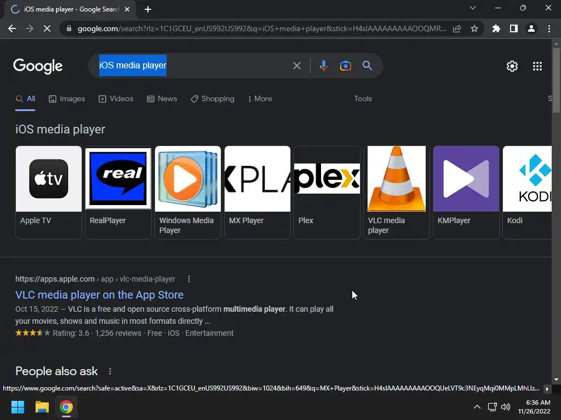Click the address bar URL

pyautogui.click(x=262, y=28)
